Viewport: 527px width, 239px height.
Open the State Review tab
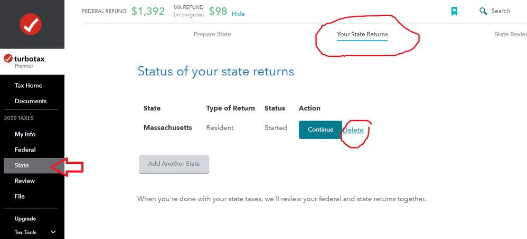click(x=511, y=34)
